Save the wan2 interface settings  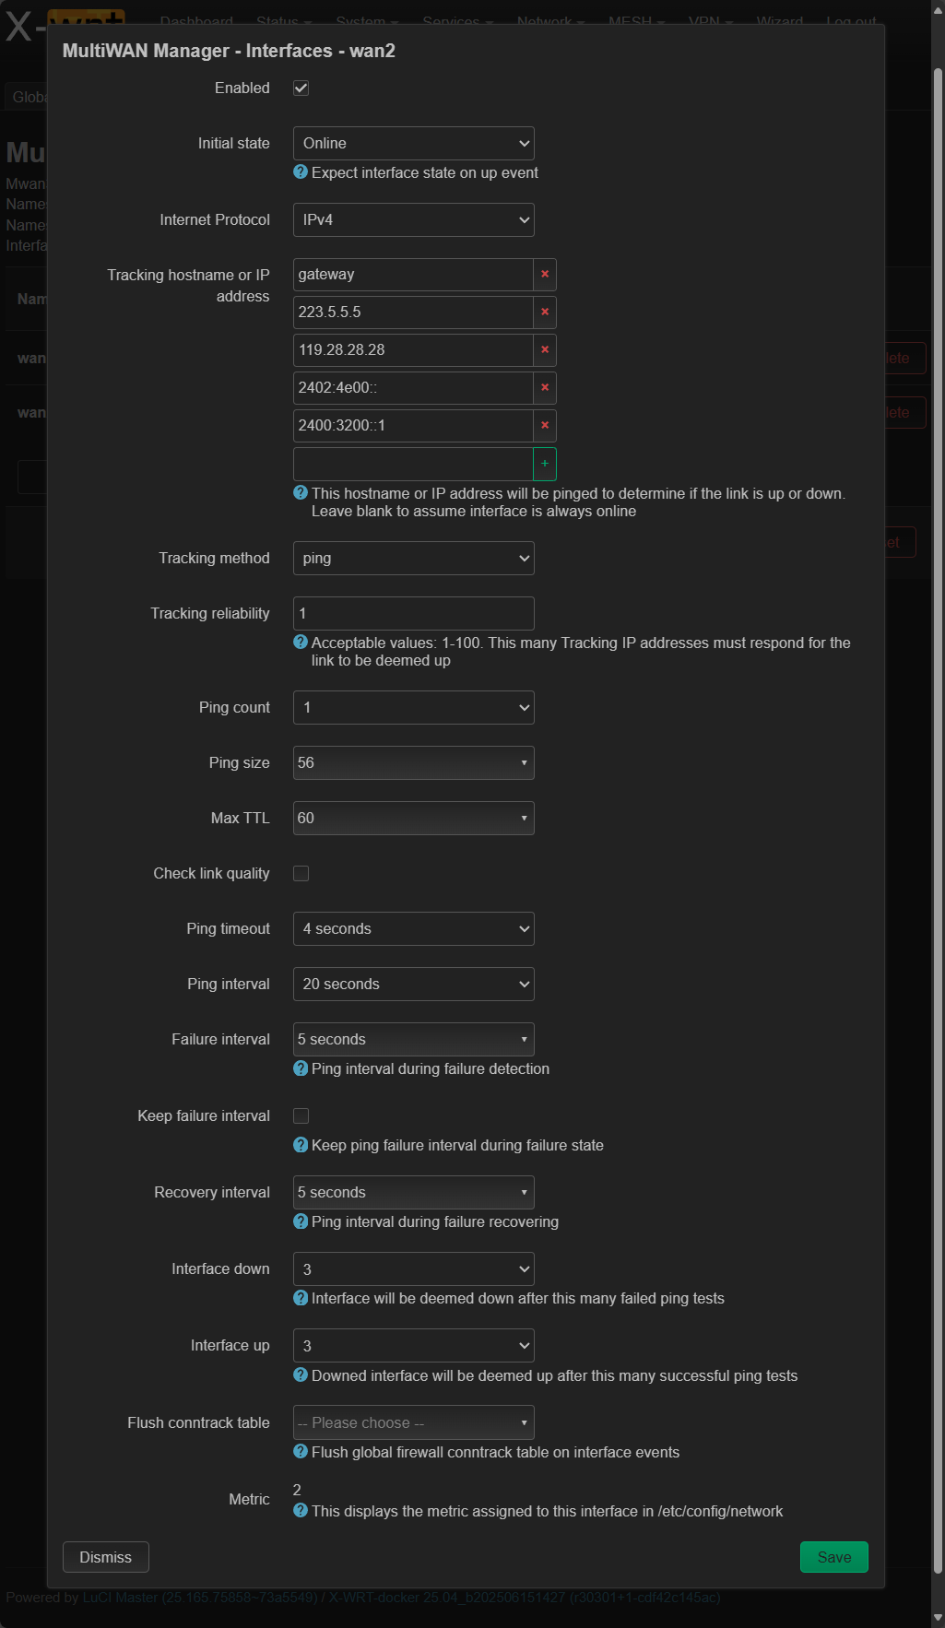[x=834, y=1558]
